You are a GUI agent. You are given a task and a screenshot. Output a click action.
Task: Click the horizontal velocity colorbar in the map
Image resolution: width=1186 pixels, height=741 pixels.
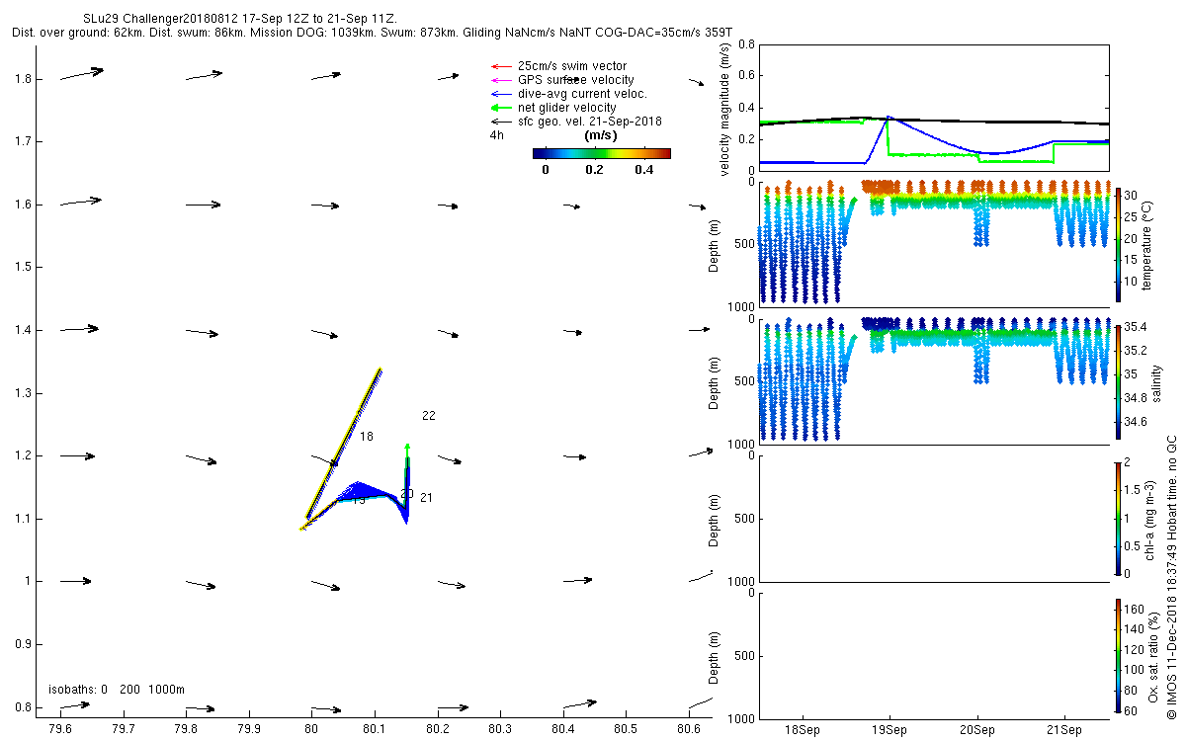(601, 153)
